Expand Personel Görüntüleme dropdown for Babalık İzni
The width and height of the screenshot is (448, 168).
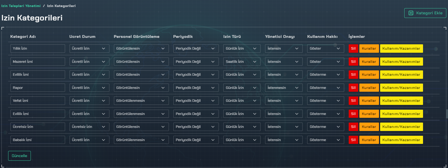(141, 140)
